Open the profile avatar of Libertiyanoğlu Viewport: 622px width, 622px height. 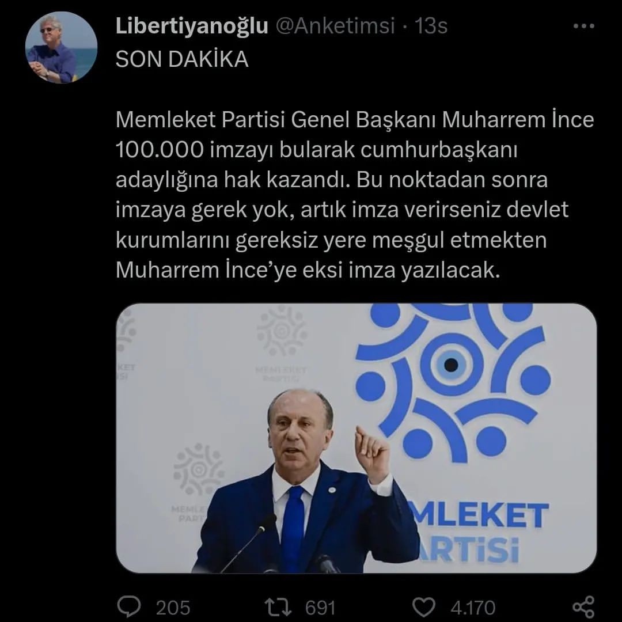coord(61,47)
